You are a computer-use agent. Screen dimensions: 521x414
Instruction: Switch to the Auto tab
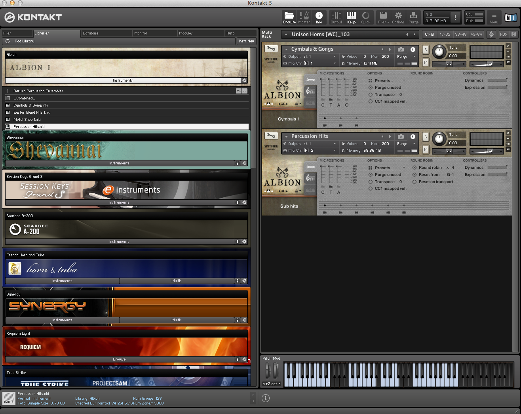(241, 33)
